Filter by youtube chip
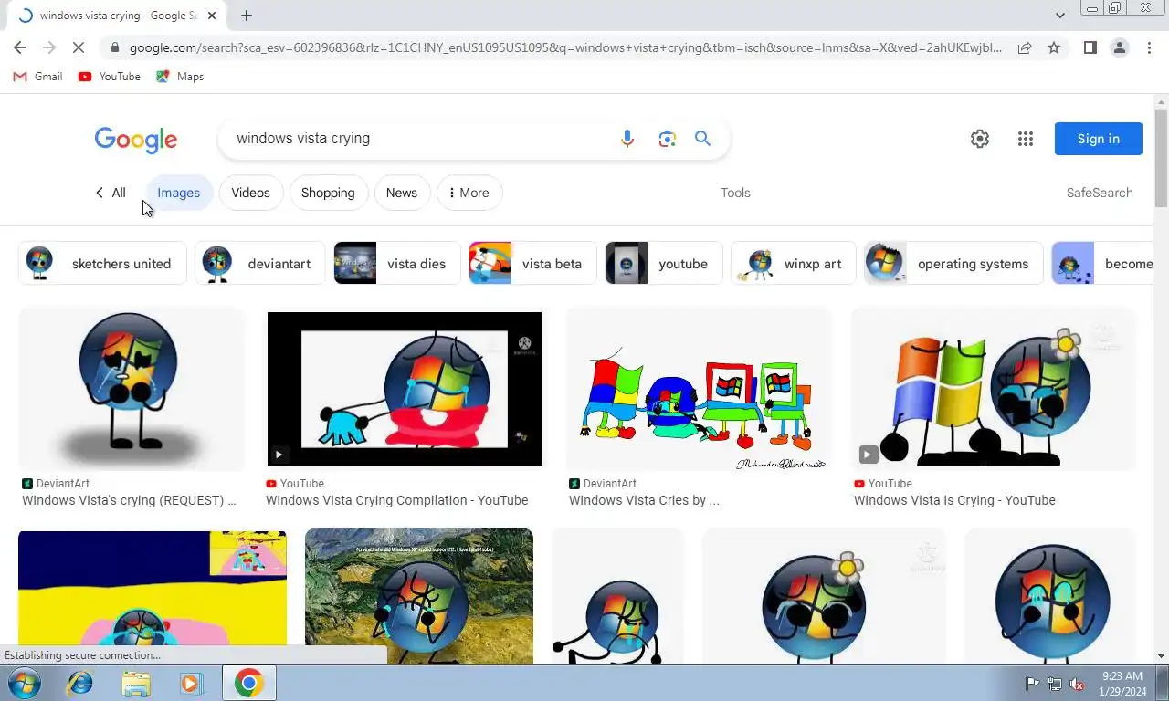This screenshot has height=701, width=1169. (664, 264)
